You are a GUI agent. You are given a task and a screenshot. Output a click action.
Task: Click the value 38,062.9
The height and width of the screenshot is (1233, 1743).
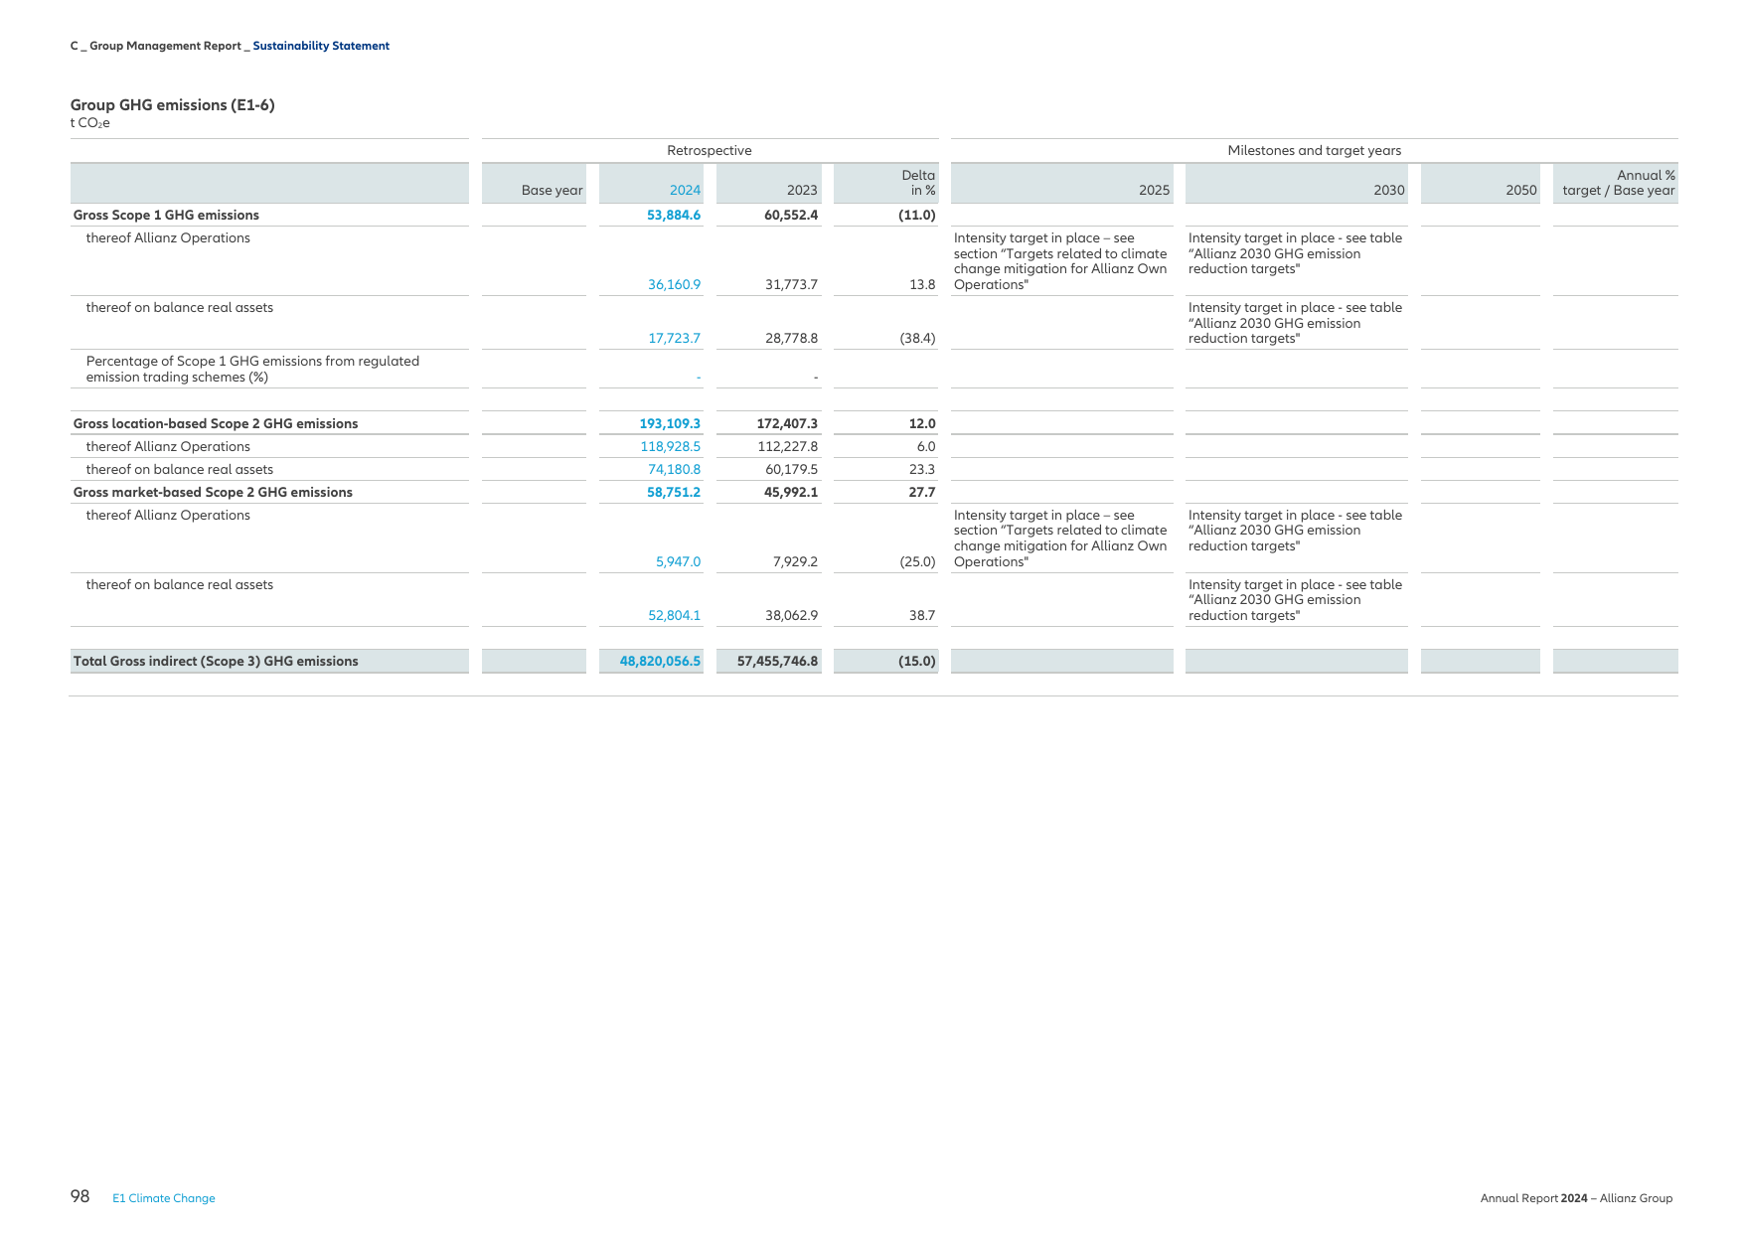[x=792, y=616]
